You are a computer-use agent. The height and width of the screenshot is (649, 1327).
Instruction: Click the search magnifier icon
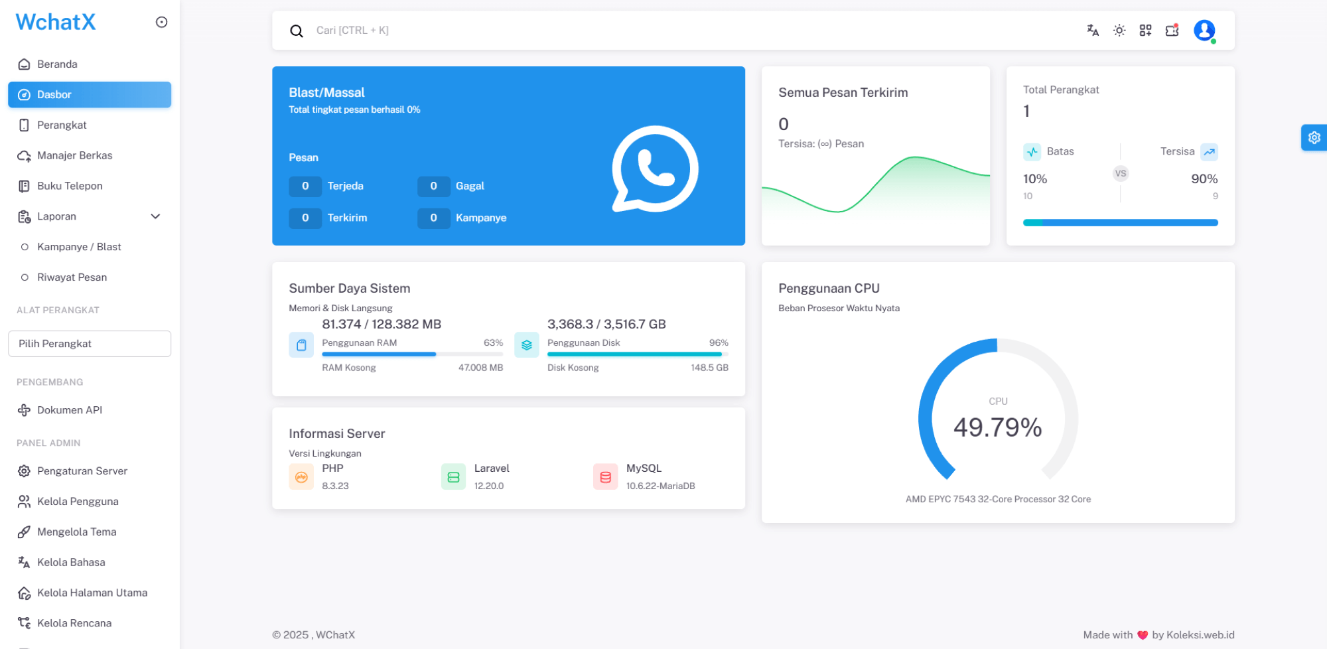(x=296, y=31)
